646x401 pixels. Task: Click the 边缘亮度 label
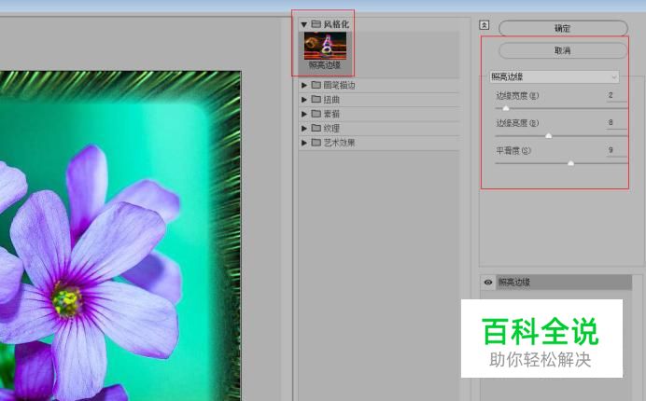(517, 123)
